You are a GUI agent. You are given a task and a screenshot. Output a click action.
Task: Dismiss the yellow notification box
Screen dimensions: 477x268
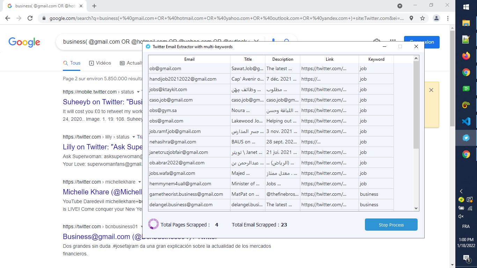tap(431, 90)
